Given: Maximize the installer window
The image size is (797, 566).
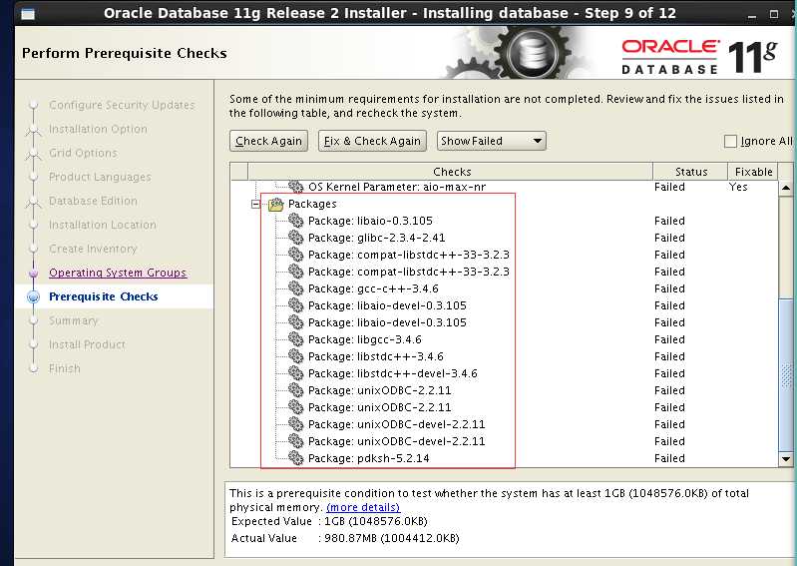Looking at the screenshot, I should coord(774,14).
